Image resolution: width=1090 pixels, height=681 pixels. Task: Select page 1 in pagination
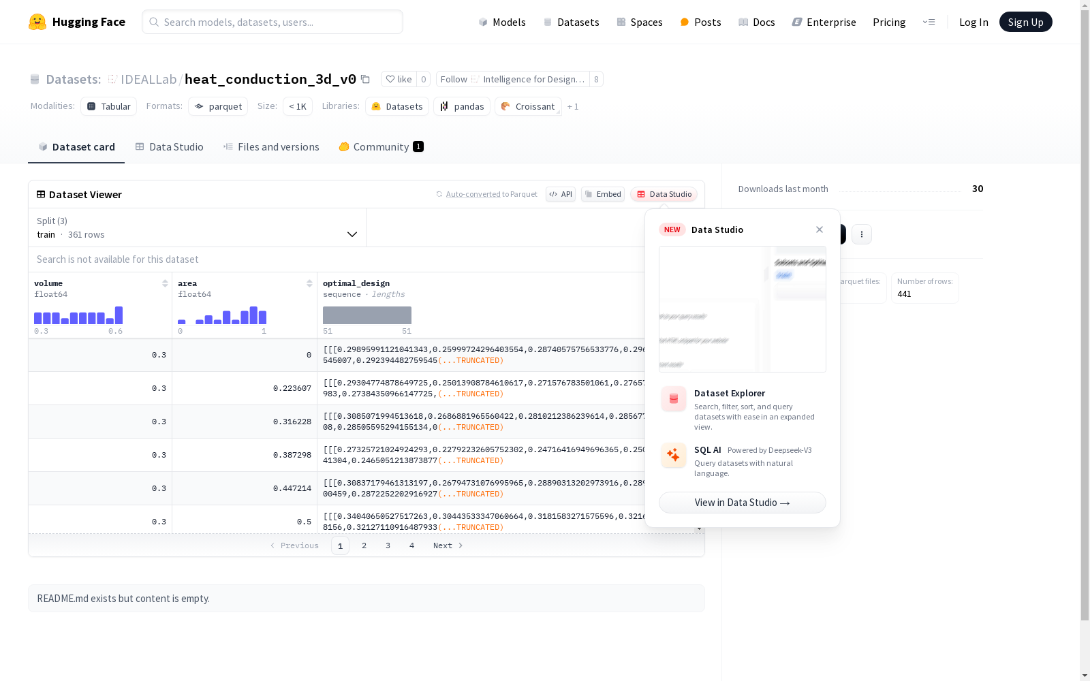(x=341, y=545)
